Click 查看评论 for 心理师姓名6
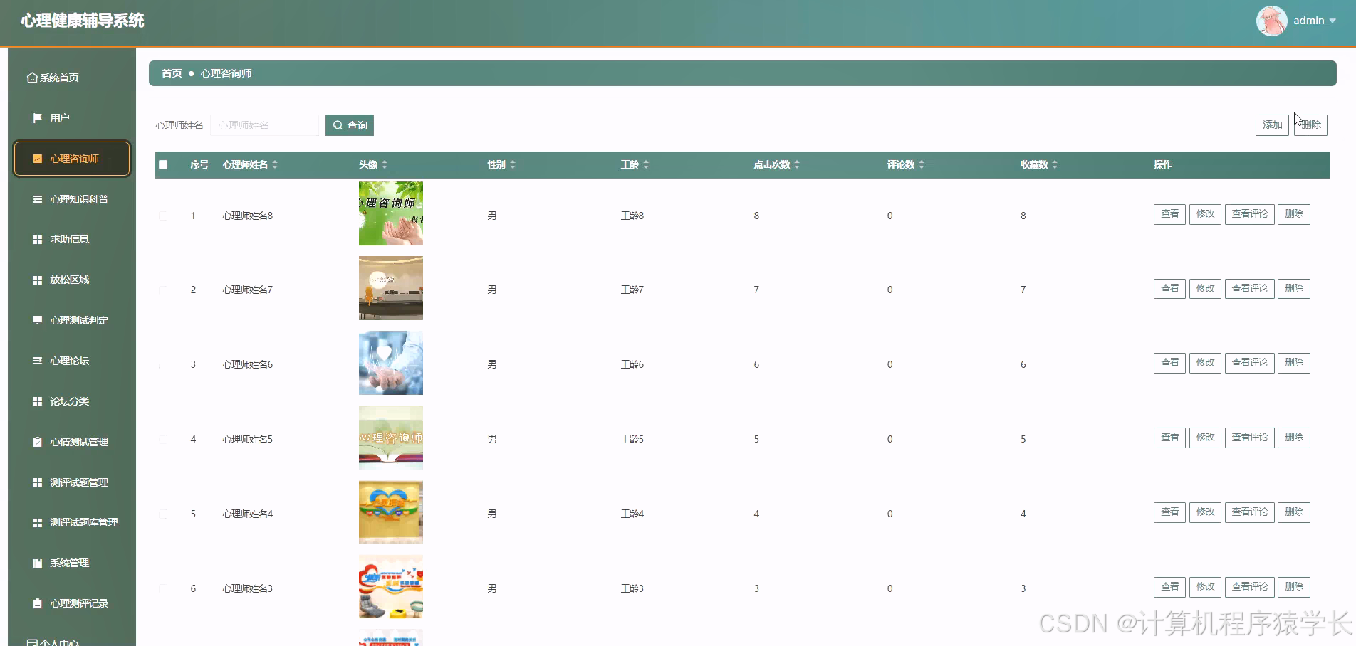 click(x=1250, y=363)
